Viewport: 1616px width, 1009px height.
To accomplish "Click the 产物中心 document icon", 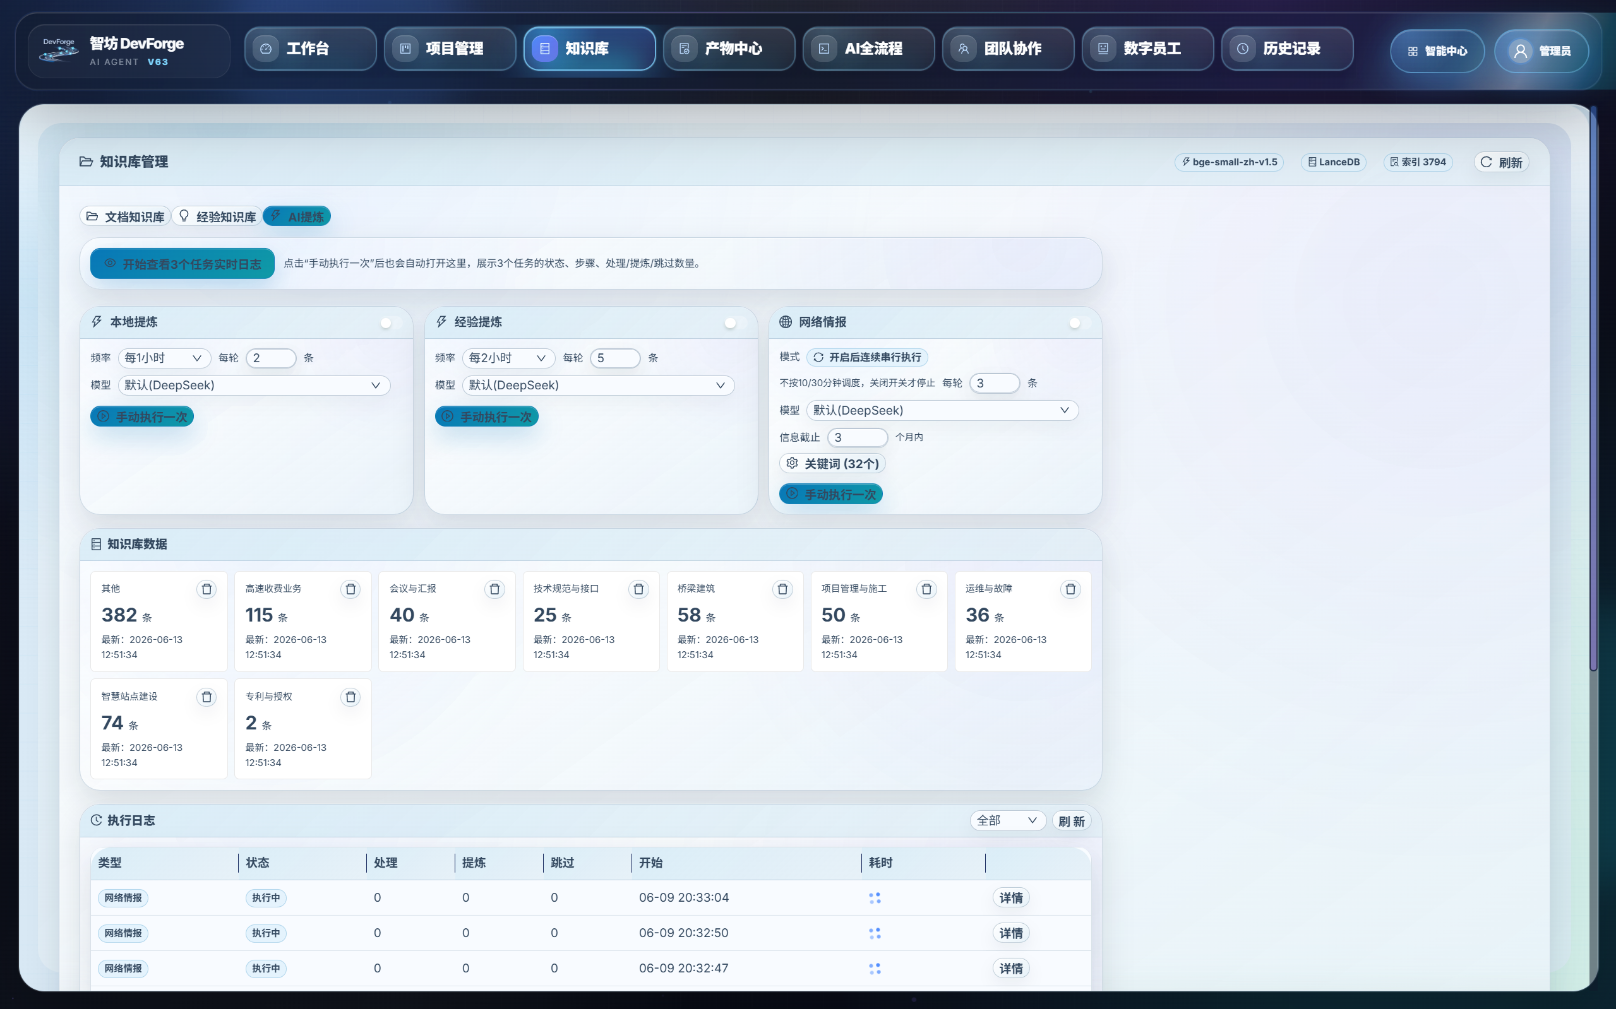I will pos(685,49).
